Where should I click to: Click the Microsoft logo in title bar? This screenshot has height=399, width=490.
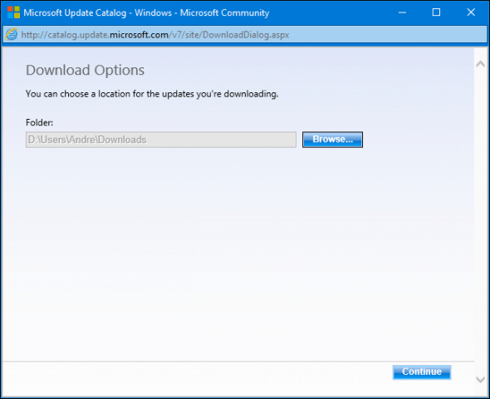(x=13, y=12)
